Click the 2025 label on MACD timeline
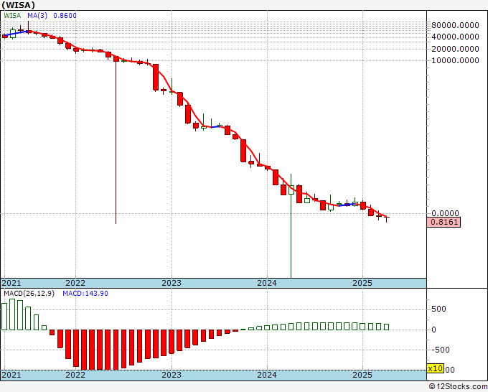The image size is (488, 392). click(x=362, y=375)
